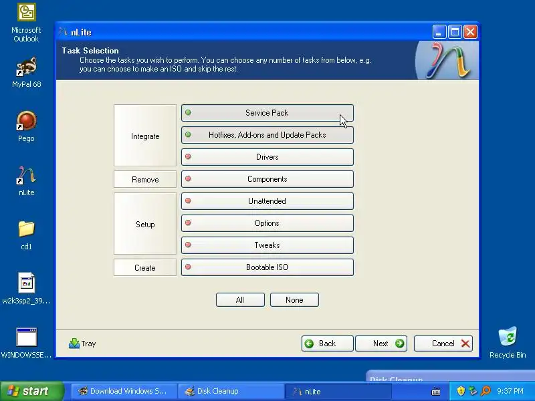The image size is (535, 401).
Task: Switch to Disk Cleanup taskbar window
Action: (x=231, y=391)
